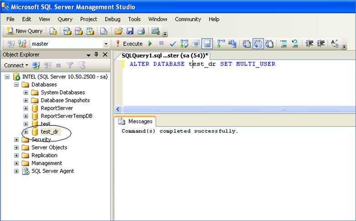The height and width of the screenshot is (221, 356).
Task: Collapse the INTEL server node
Action: [x=7, y=77]
